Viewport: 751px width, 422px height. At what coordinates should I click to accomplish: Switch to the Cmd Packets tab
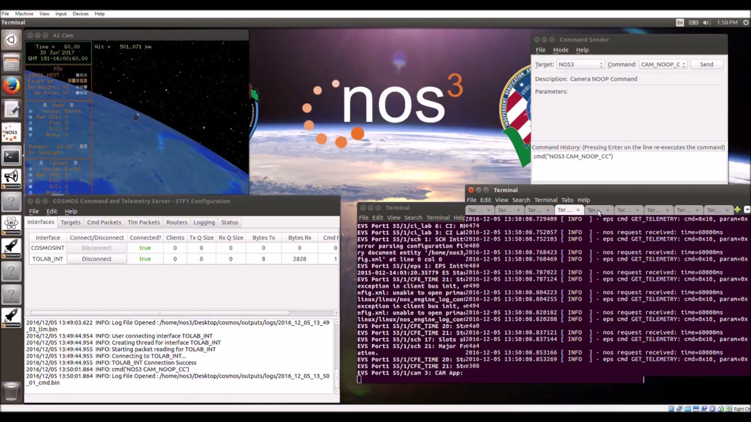104,222
